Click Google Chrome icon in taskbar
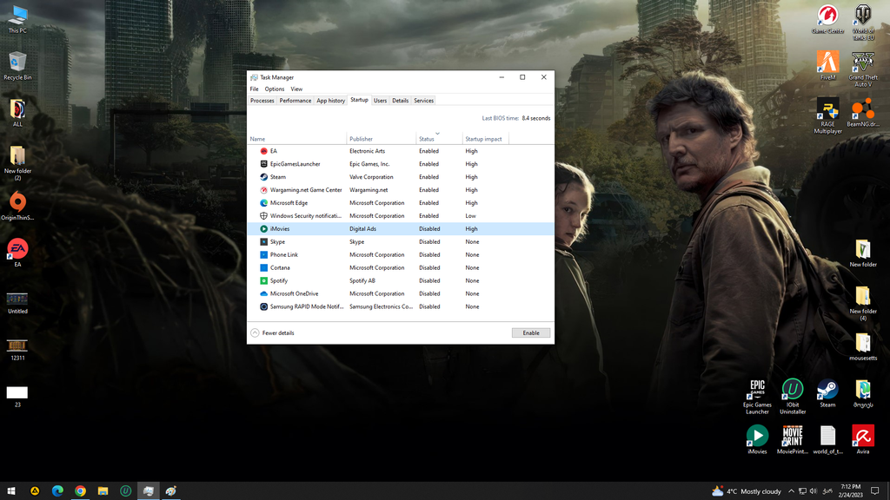This screenshot has width=890, height=500. coord(80,490)
